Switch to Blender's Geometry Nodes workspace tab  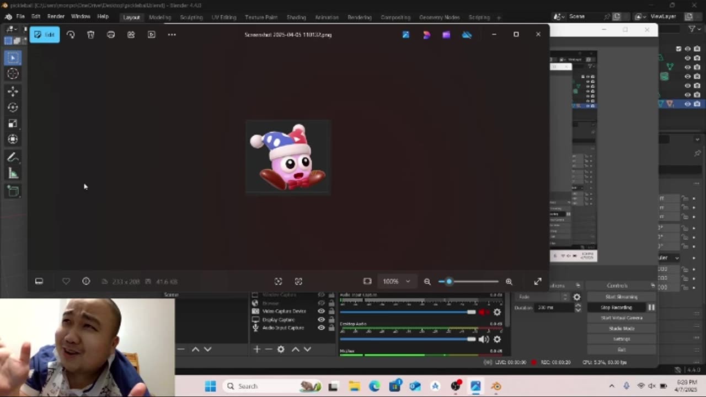coord(439,17)
